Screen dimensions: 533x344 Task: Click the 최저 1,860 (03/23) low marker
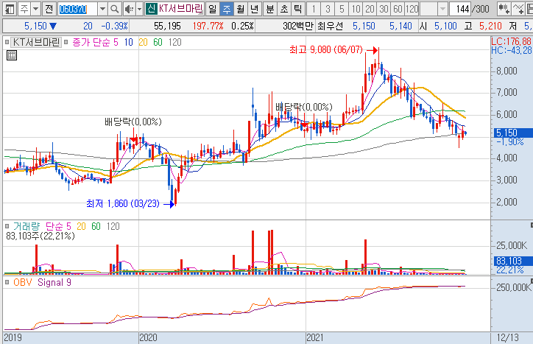(123, 203)
